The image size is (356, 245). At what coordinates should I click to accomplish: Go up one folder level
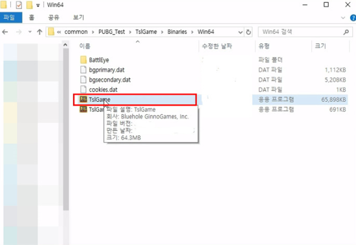39,32
